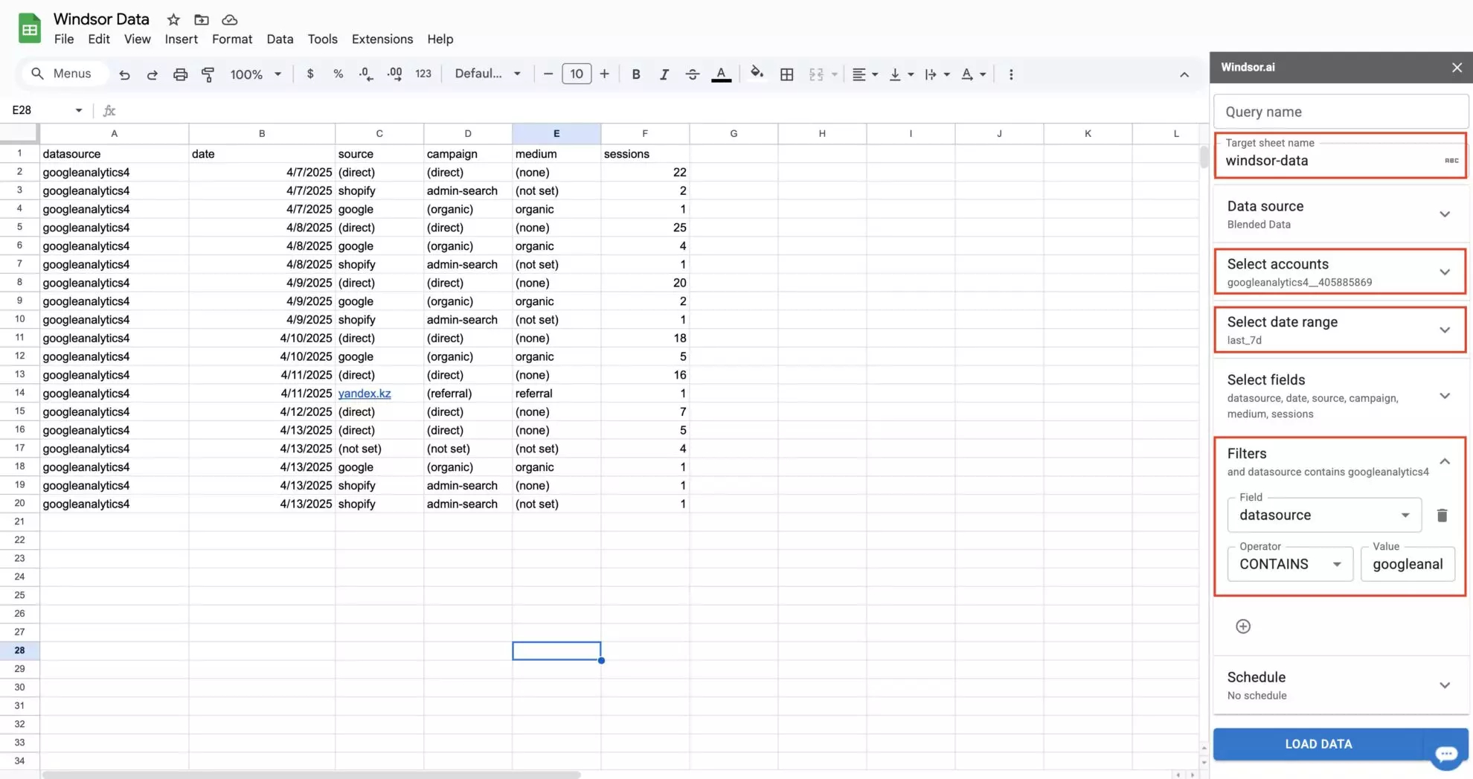The image size is (1473, 779).
Task: Star the Windsor Data document
Action: tap(173, 19)
